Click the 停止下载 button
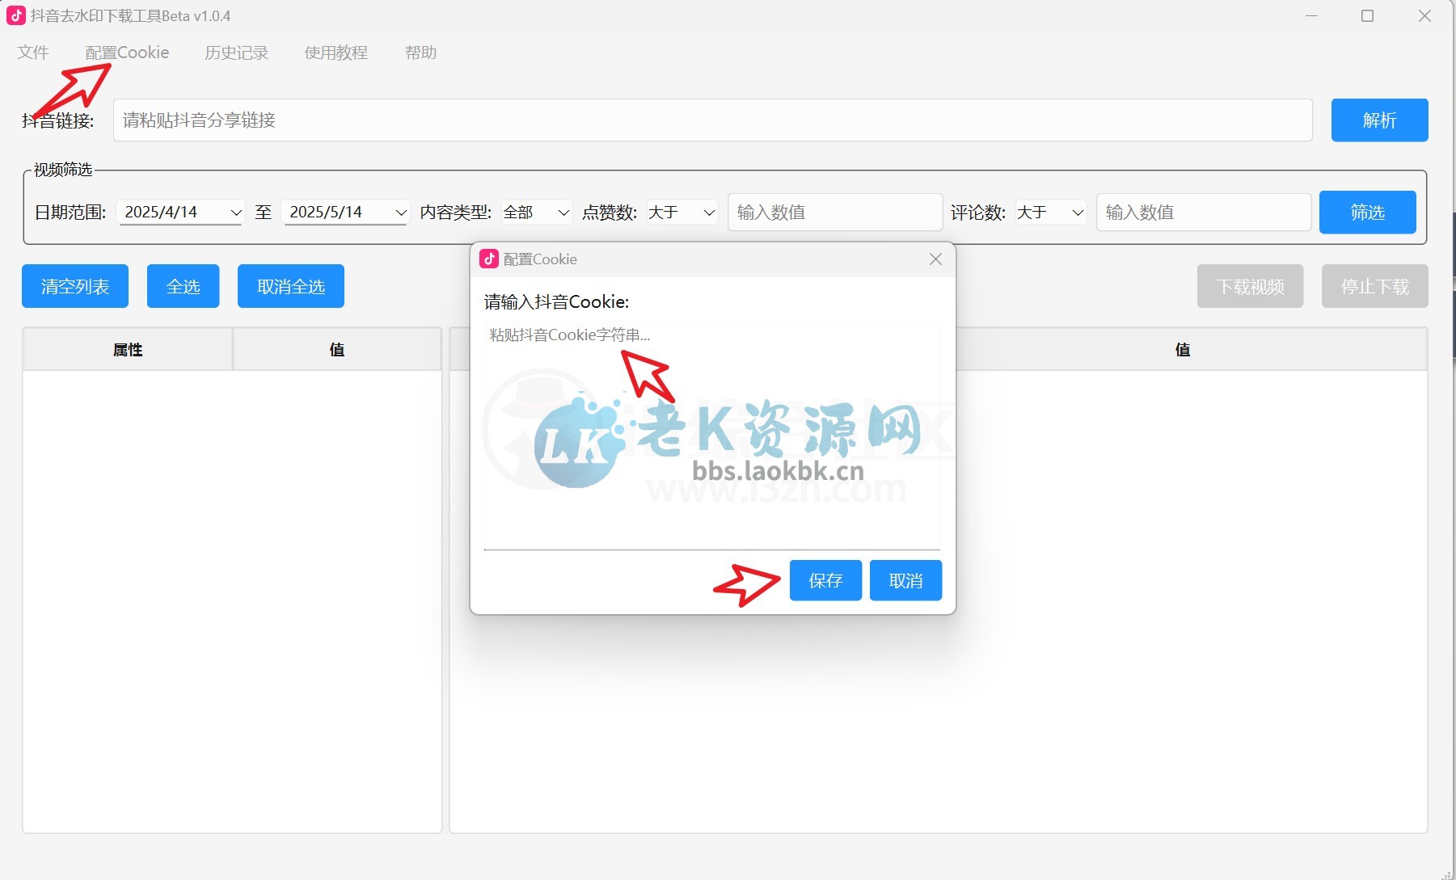The image size is (1456, 880). [1374, 286]
